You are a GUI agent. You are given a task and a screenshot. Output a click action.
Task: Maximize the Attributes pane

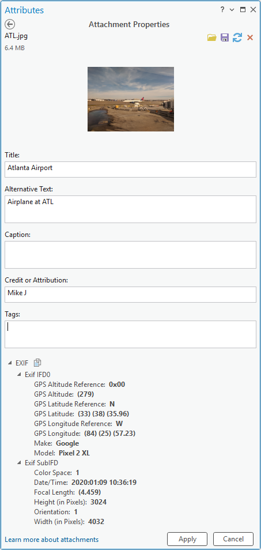[x=243, y=10]
